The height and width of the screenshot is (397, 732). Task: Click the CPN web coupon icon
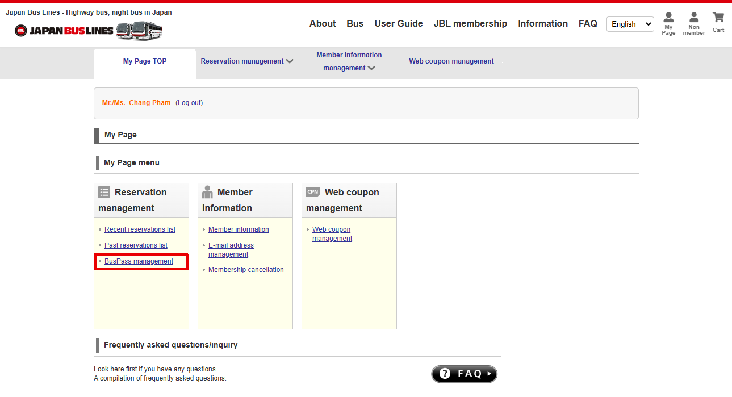pos(313,192)
